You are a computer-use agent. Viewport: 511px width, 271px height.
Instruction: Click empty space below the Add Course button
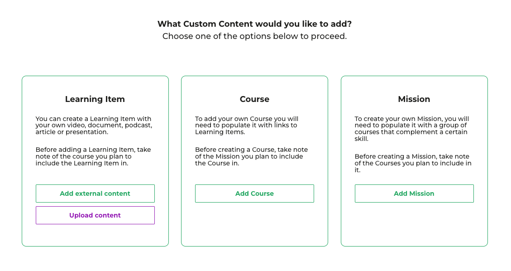tap(254, 224)
